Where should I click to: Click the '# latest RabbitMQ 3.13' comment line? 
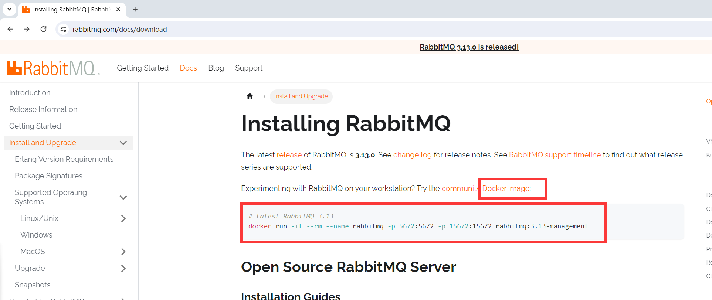pos(291,216)
